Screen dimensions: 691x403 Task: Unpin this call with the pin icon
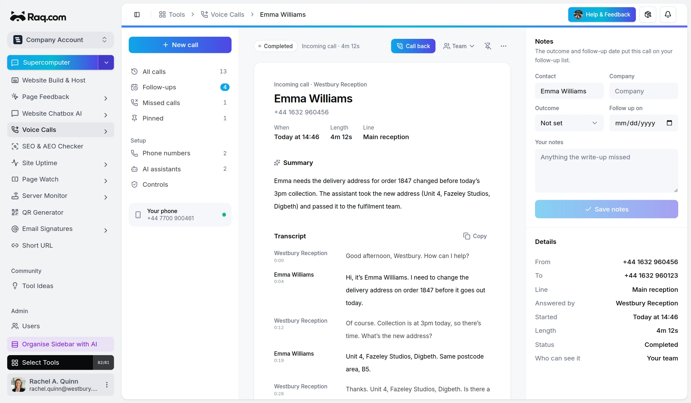[488, 46]
